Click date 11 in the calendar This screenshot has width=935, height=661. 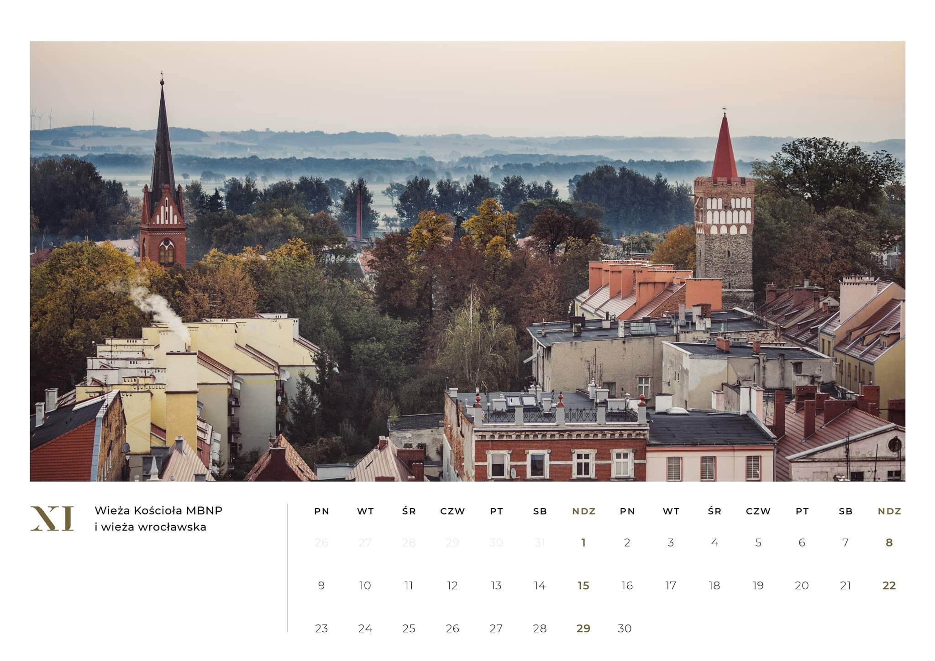pos(409,585)
